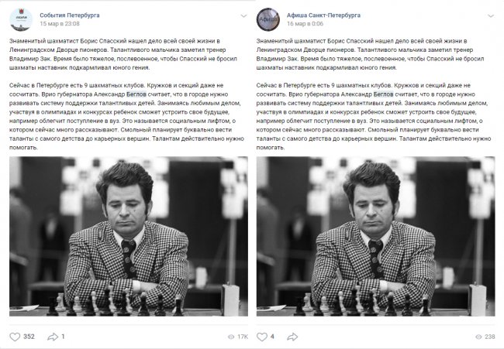Share the События Петербурга post via arrow icon

(x=53, y=337)
